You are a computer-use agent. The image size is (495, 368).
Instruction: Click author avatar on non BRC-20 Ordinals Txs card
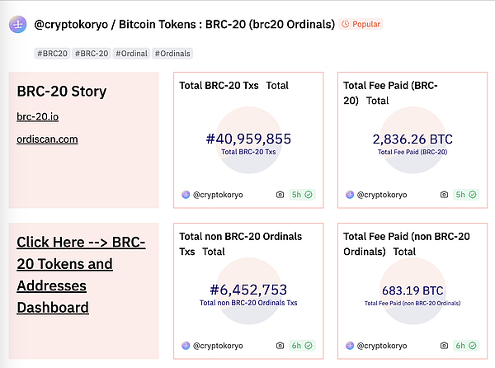point(186,345)
